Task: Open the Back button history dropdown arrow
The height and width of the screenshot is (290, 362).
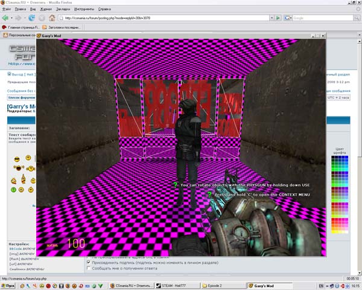Action: [x=11, y=18]
